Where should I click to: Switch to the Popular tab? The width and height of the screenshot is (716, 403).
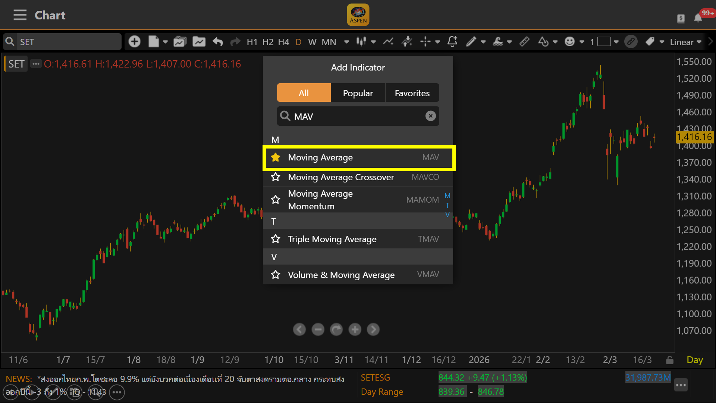pos(358,93)
